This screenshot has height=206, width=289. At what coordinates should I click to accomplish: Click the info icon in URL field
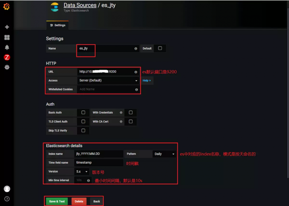pos(136,72)
